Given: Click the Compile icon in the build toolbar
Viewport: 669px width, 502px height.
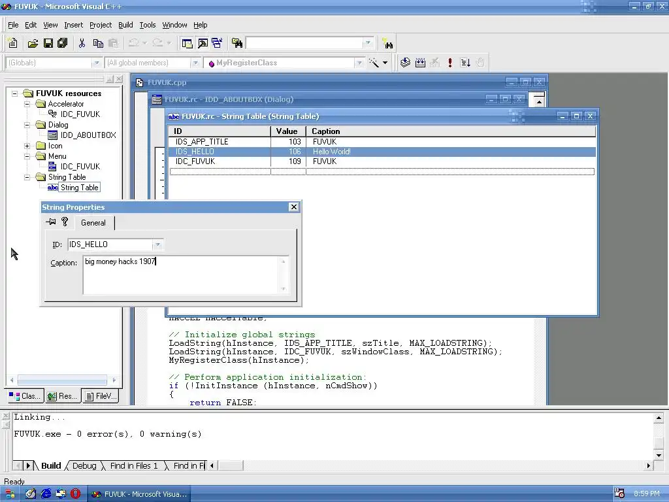Looking at the screenshot, I should [405, 63].
